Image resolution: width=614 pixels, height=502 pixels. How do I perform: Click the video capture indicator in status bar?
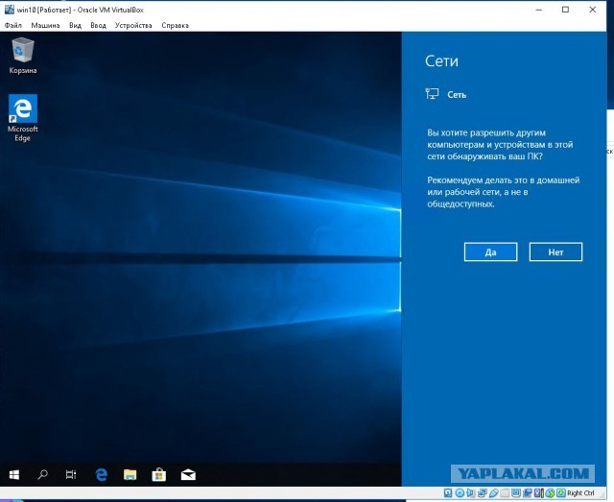point(527,493)
